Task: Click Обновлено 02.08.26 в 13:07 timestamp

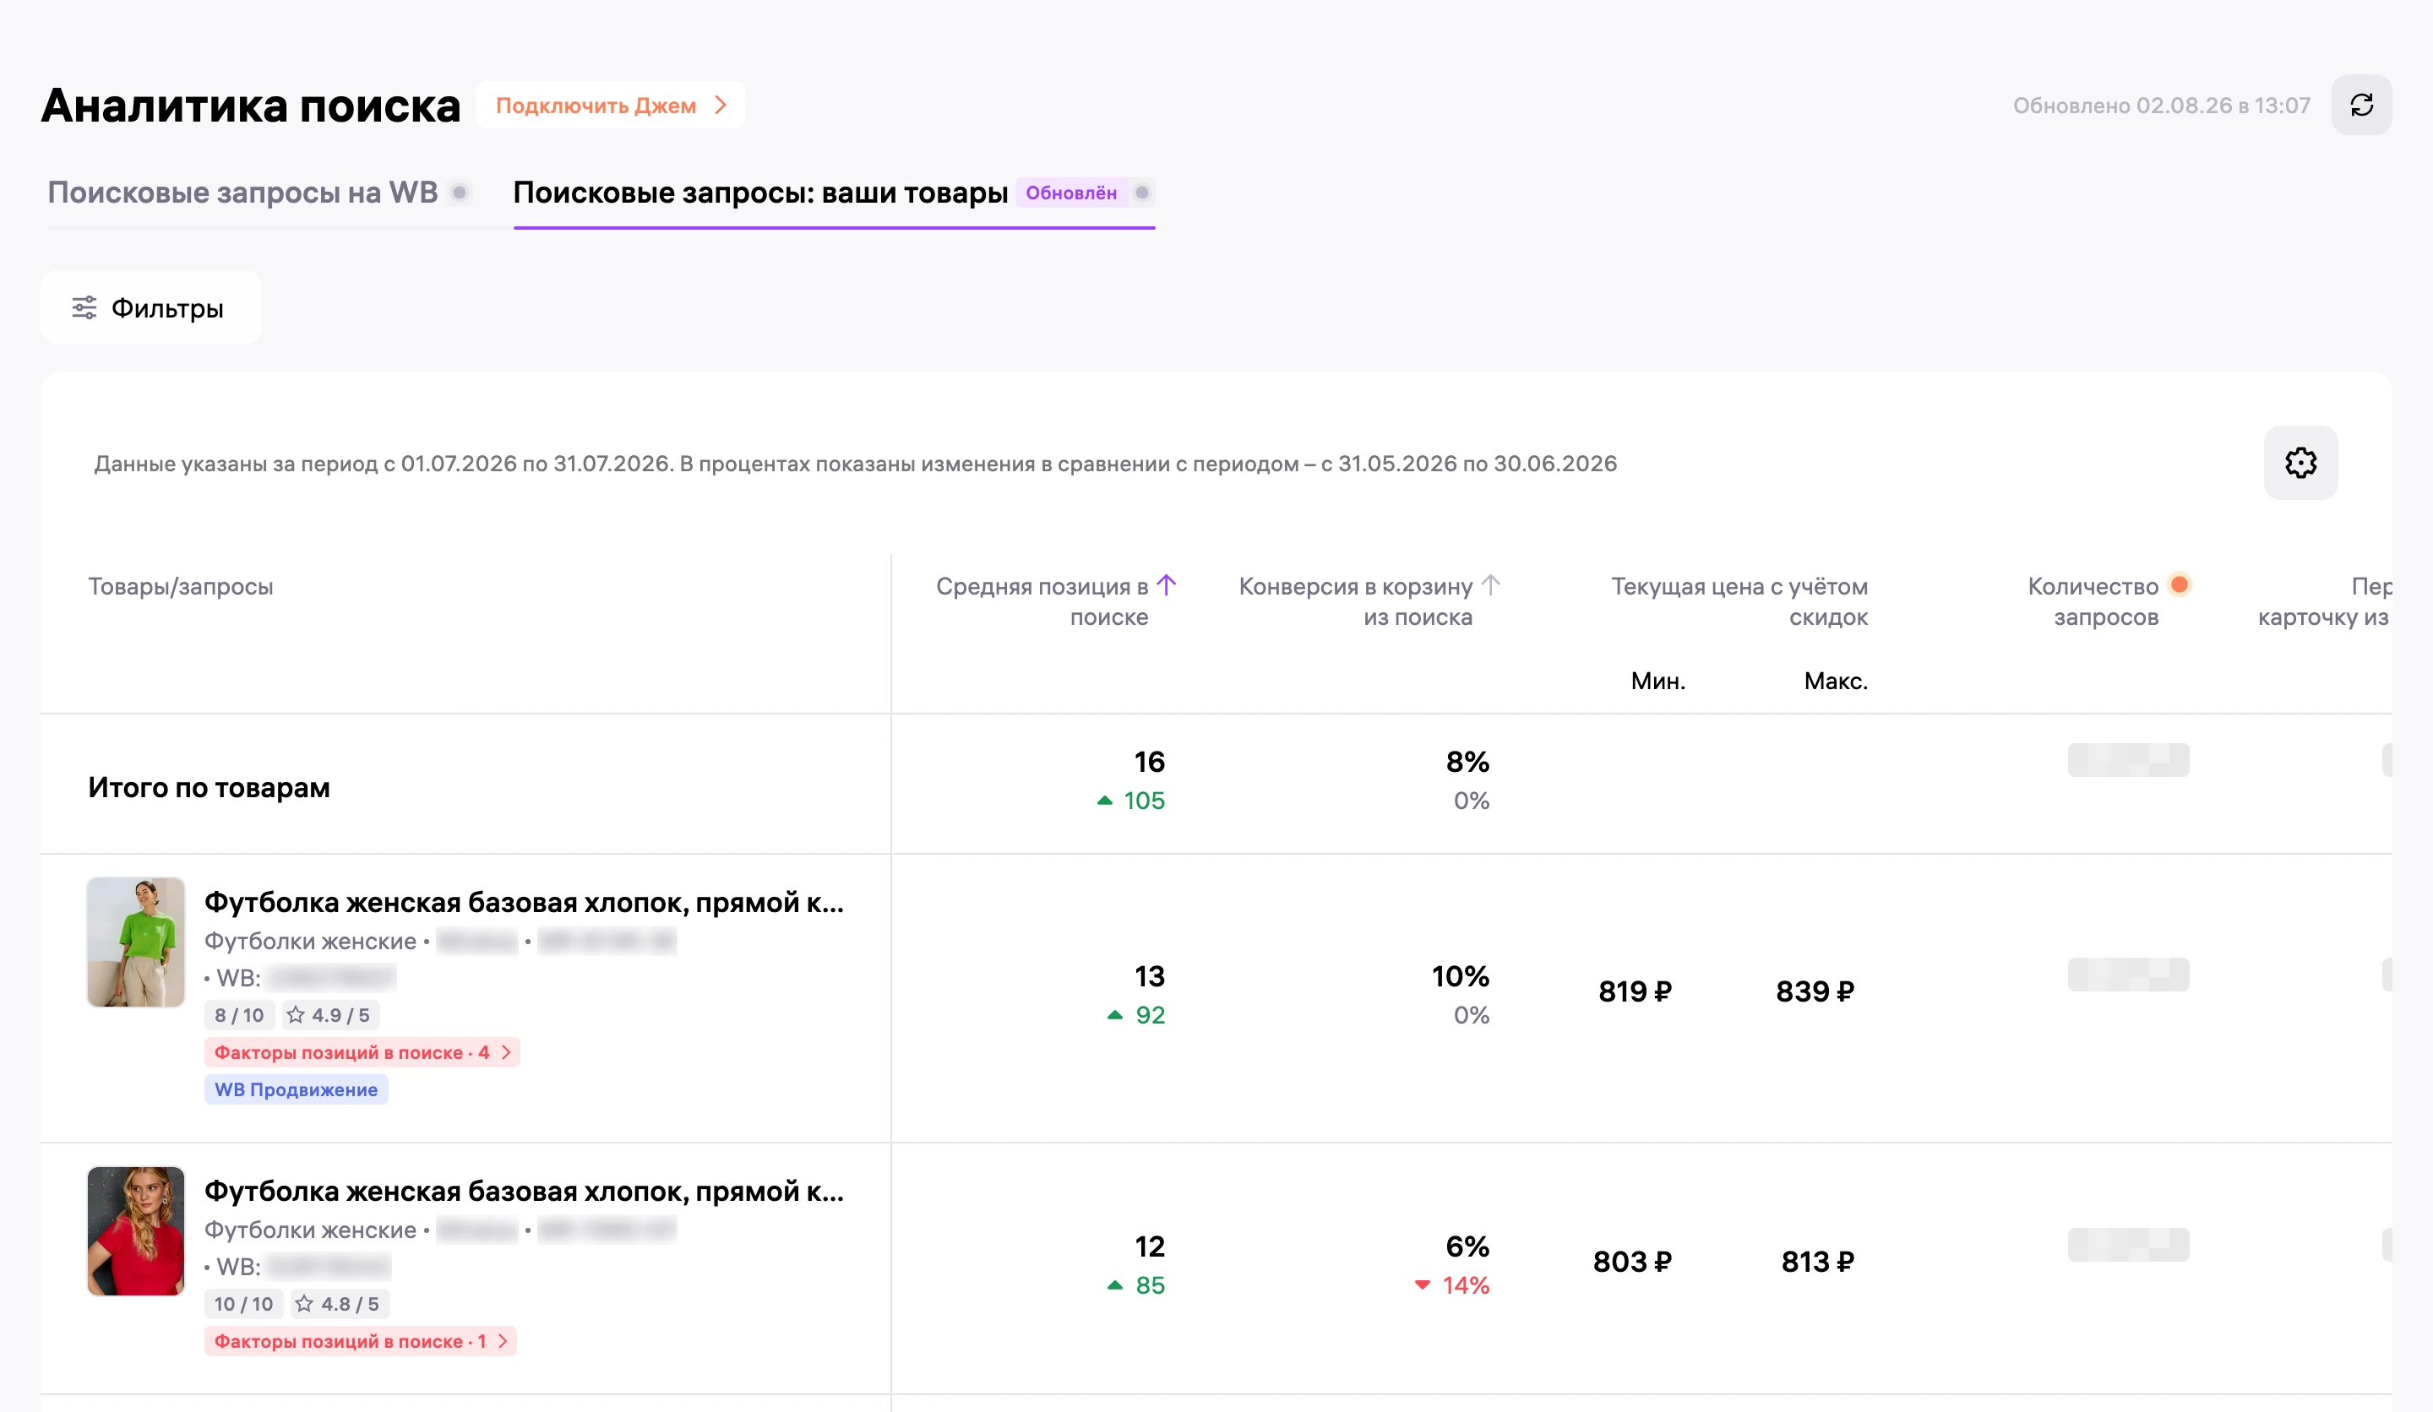Action: point(2161,106)
